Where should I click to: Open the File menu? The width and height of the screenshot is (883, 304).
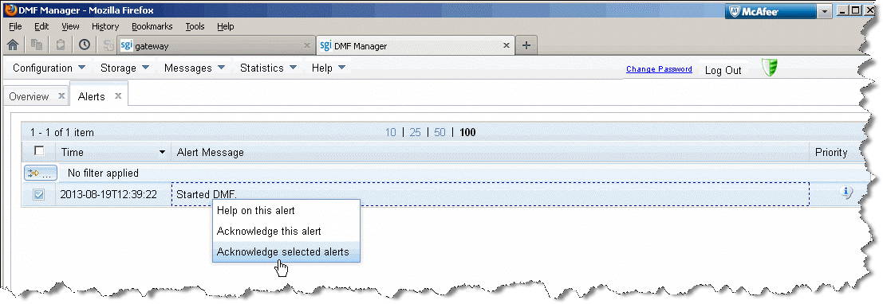(15, 26)
